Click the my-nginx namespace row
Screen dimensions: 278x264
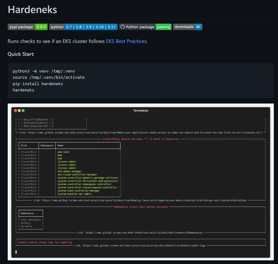(x=27, y=226)
